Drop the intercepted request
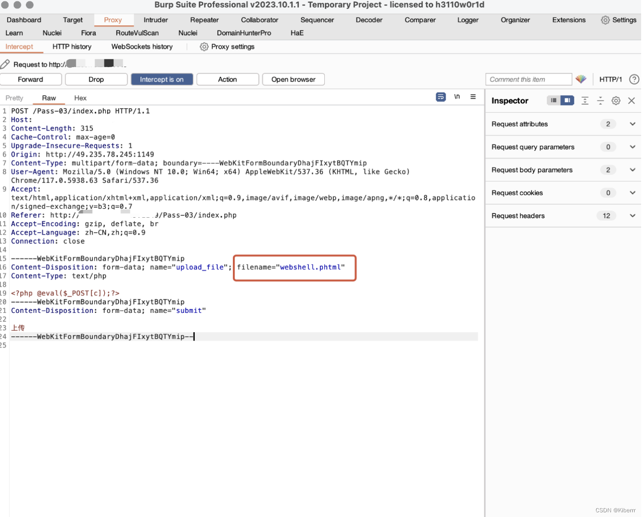 [x=96, y=79]
